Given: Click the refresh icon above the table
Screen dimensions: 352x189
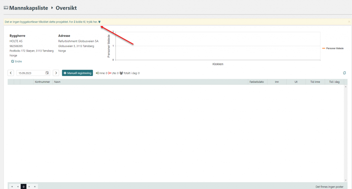Looking at the screenshot, I should tap(344, 73).
